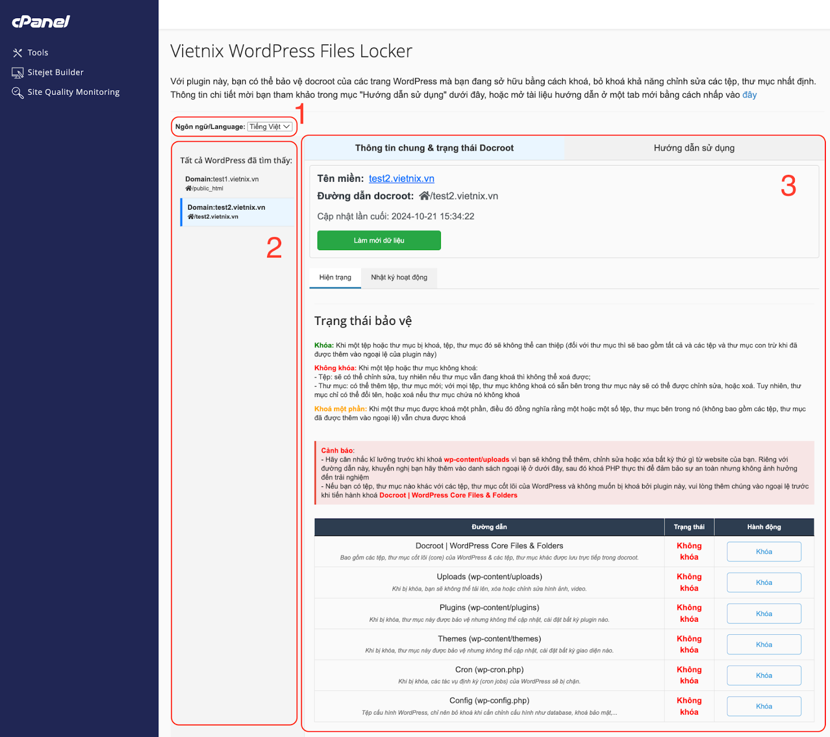Click the Plugins (wp-content/plugins) row title
Image resolution: width=830 pixels, height=737 pixels.
point(489,607)
